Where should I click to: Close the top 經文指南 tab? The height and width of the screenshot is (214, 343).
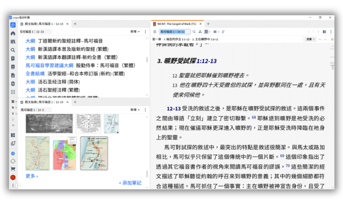click(x=68, y=24)
